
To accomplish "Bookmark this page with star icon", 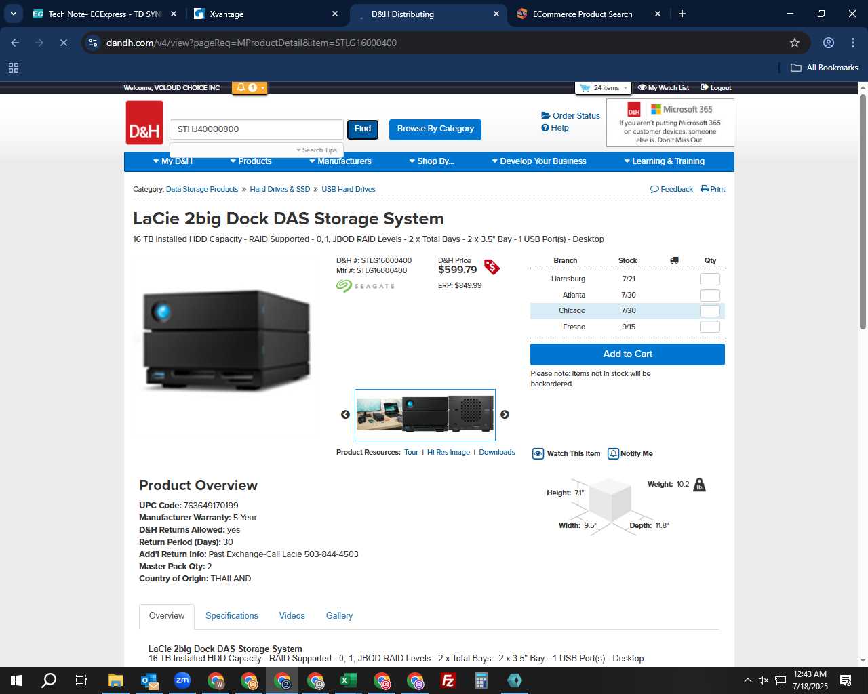I will 795,43.
